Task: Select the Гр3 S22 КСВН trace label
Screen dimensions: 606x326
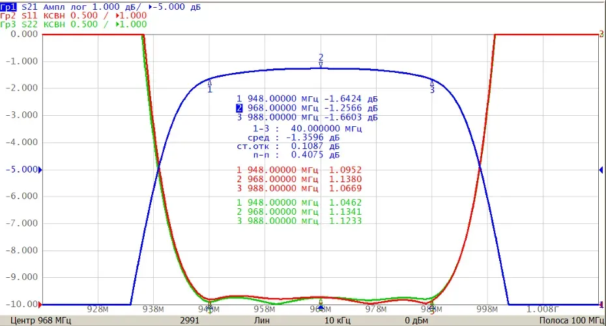Action: [x=74, y=24]
